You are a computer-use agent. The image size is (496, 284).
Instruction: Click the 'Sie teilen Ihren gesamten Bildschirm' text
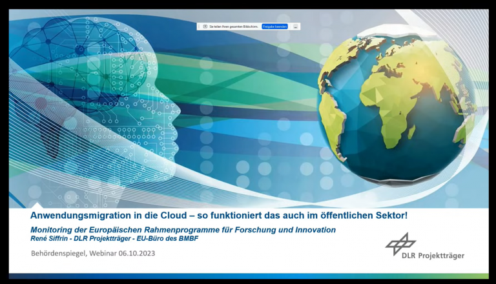pyautogui.click(x=234, y=26)
